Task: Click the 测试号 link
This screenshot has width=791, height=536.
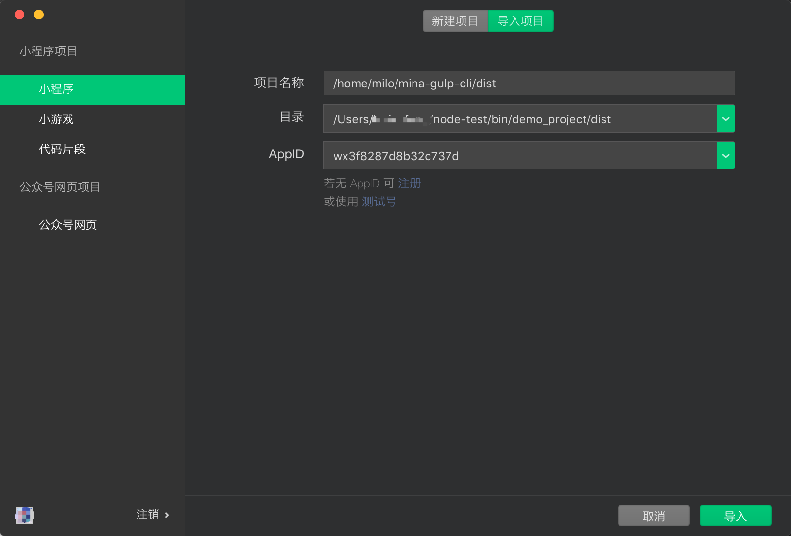Action: [379, 201]
